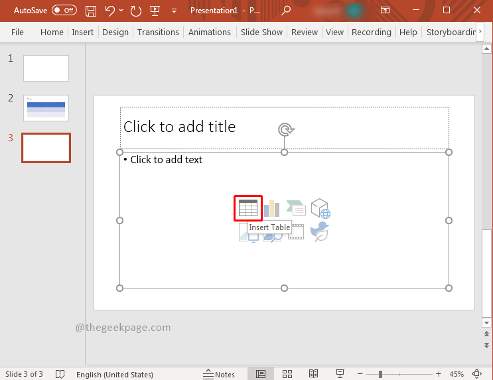The height and width of the screenshot is (380, 493).
Task: Switch to the Design tab
Action: tap(115, 32)
